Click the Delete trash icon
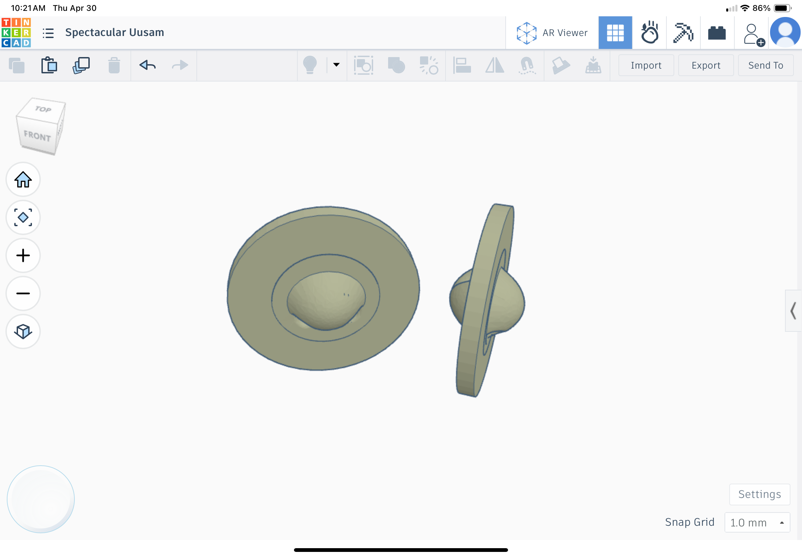The image size is (802, 557). click(114, 65)
